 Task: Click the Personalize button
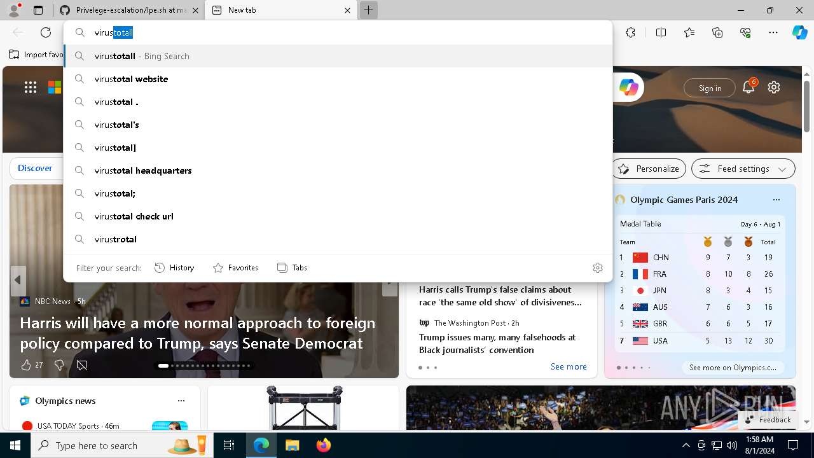[649, 169]
